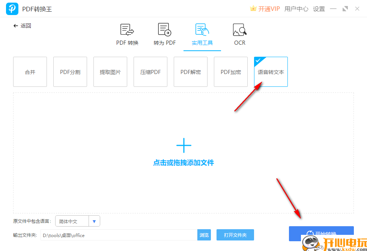The width and height of the screenshot is (367, 251).
Task: Select the PDF解密 tool
Action: (190, 72)
